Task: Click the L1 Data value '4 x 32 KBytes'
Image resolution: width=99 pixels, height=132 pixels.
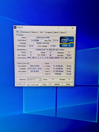Action: [x=58, y=66]
